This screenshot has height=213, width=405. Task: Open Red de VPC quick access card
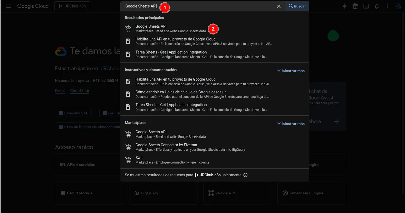(238, 193)
